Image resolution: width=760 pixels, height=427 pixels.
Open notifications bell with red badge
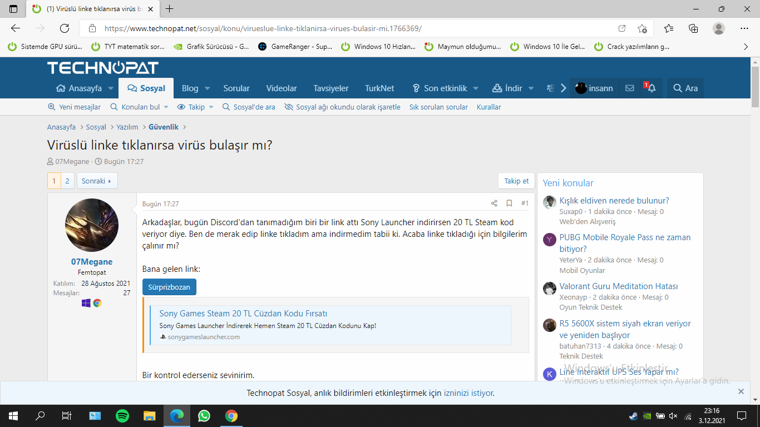pyautogui.click(x=651, y=88)
